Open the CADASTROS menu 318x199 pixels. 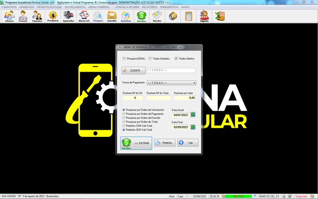9,7
